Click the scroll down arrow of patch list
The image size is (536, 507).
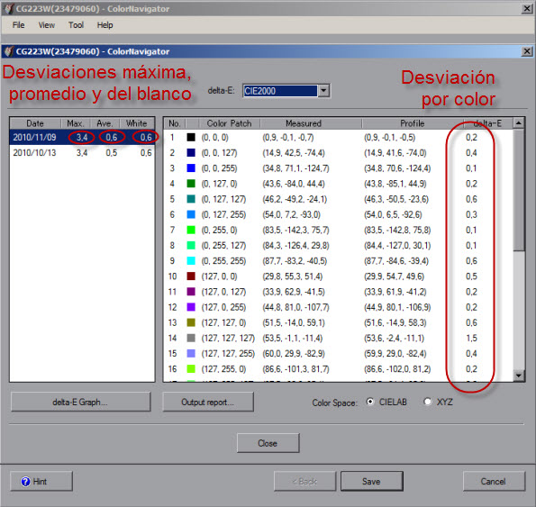pos(519,376)
